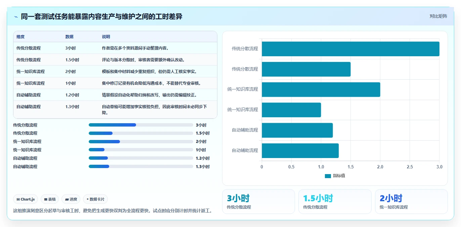The height and width of the screenshot is (227, 461).
Task: Toggle the 指标值 legend color swatch
Action: click(328, 176)
